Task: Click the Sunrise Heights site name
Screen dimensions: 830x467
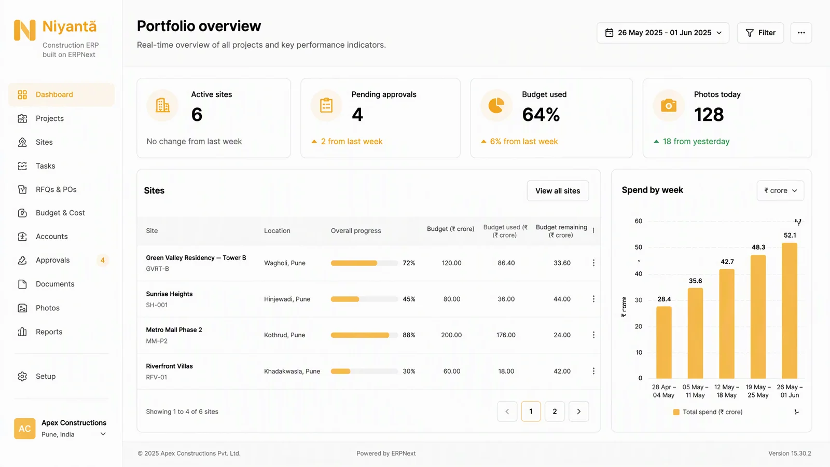Action: tap(169, 294)
